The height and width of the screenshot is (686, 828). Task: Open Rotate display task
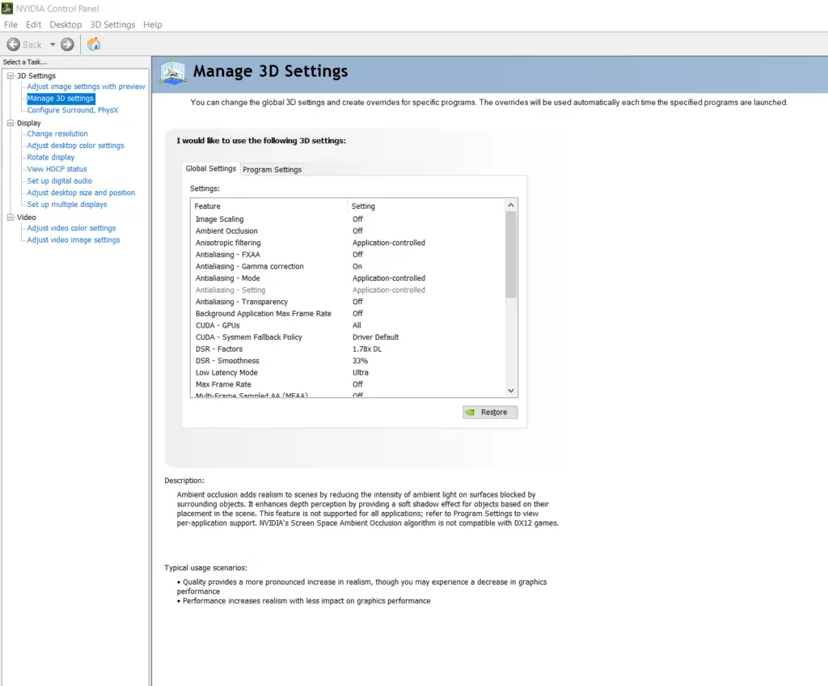(x=51, y=157)
